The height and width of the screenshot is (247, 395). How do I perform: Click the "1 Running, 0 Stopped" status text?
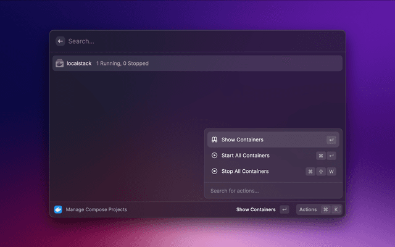point(122,63)
